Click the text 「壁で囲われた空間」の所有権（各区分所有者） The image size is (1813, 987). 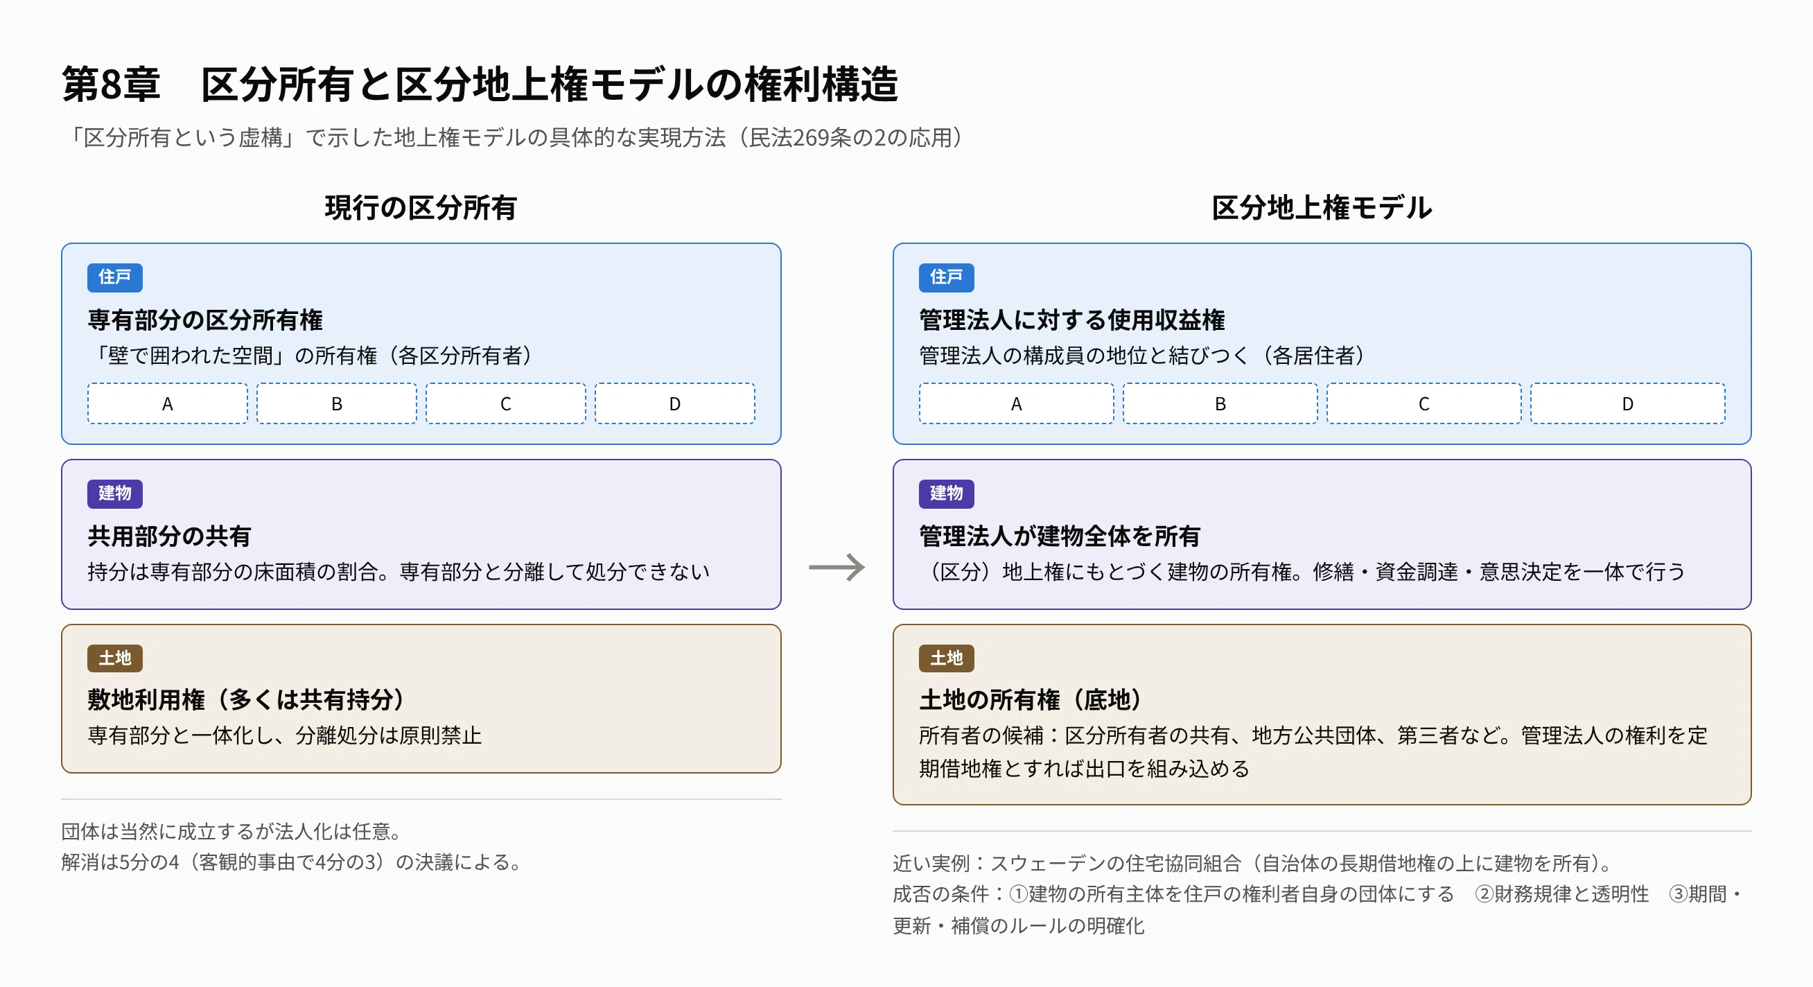pyautogui.click(x=313, y=356)
